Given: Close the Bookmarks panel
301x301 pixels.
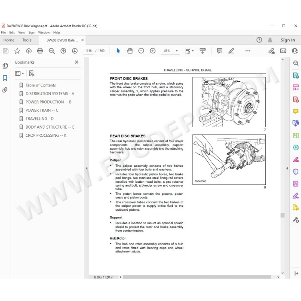Looking at the screenshot, I should pyautogui.click(x=77, y=62).
